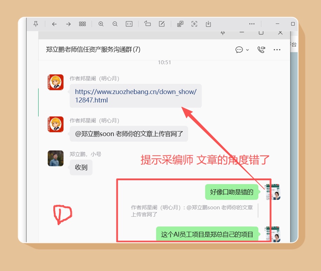Save the image with download icon

208,24
